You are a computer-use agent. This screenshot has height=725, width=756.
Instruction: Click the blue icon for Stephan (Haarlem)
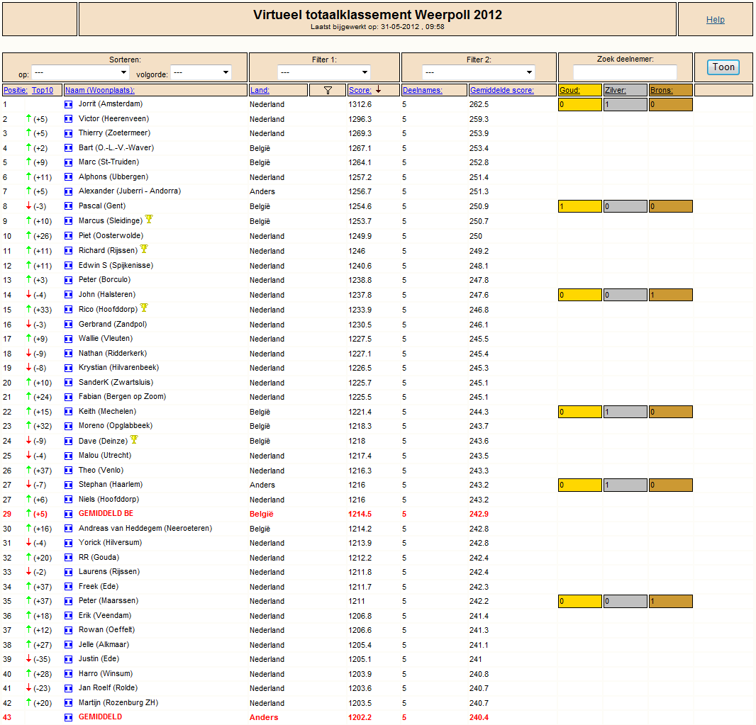pyautogui.click(x=69, y=485)
